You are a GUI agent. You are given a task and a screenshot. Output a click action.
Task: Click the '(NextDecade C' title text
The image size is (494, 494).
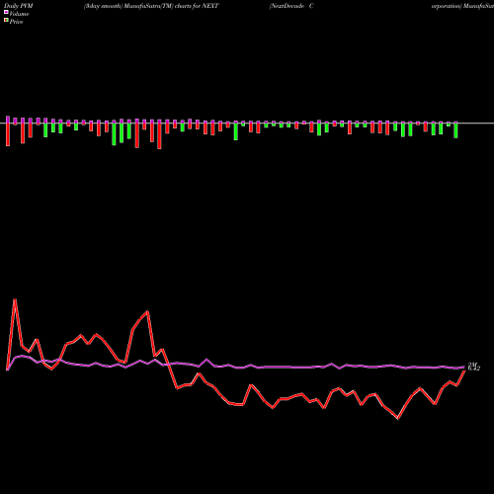point(291,6)
